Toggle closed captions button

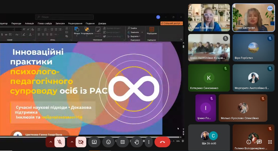click(123, 142)
